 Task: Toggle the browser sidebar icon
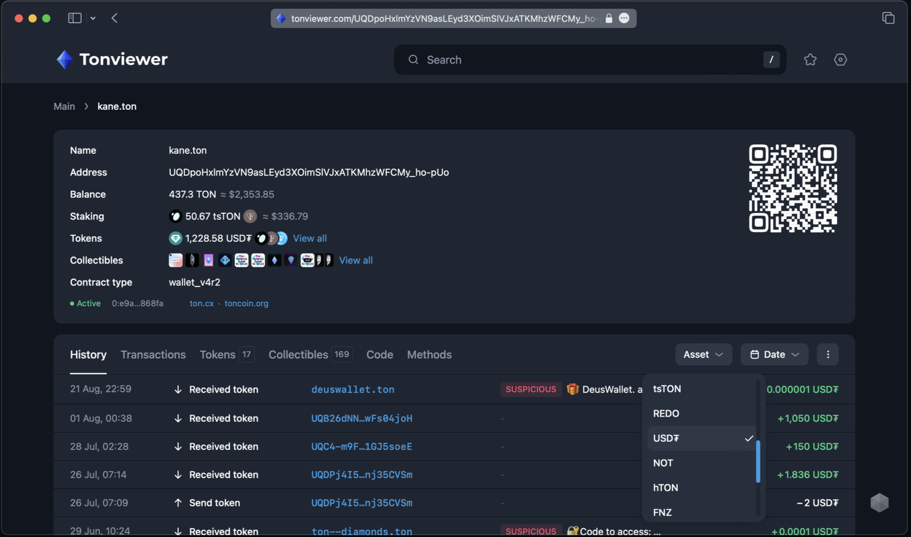pyautogui.click(x=75, y=18)
